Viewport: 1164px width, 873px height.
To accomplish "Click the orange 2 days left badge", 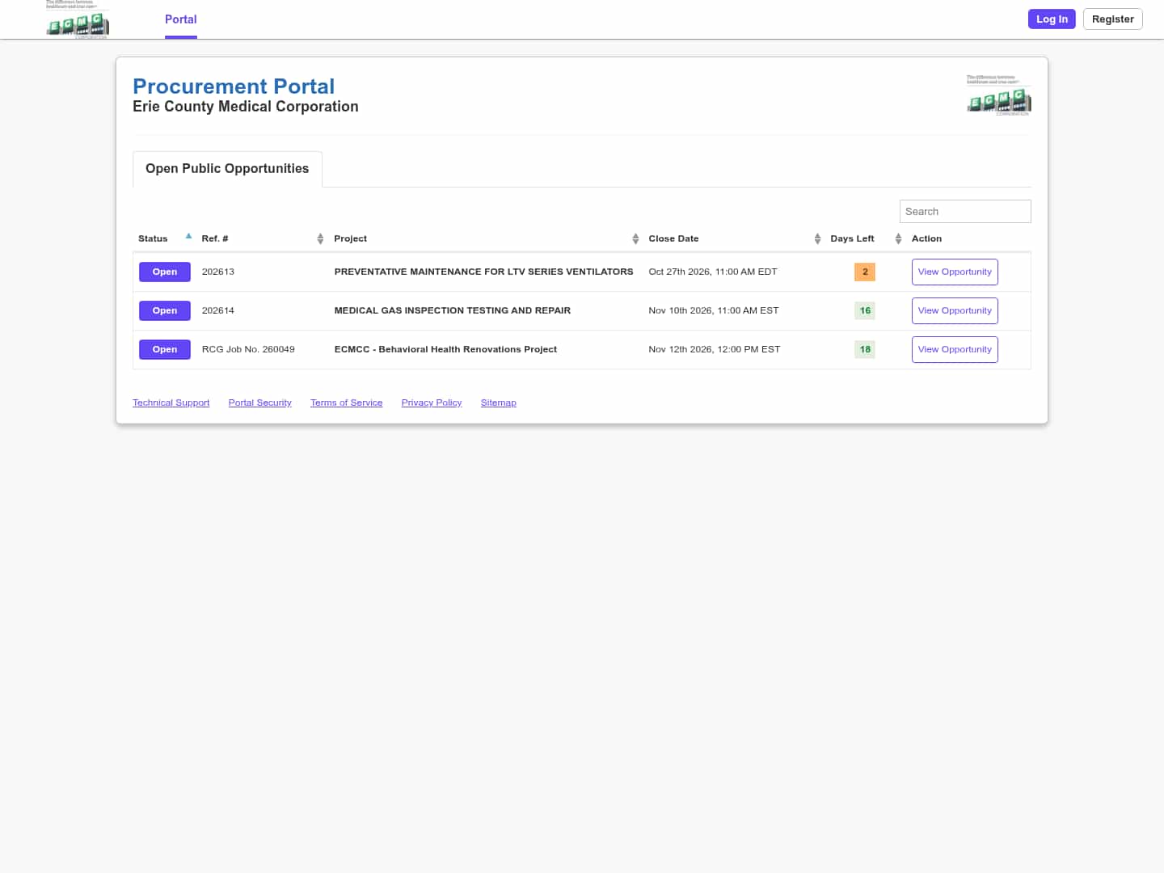I will point(865,272).
